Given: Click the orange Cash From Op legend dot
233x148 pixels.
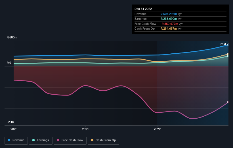Looking at the screenshot, I should 92,140.
